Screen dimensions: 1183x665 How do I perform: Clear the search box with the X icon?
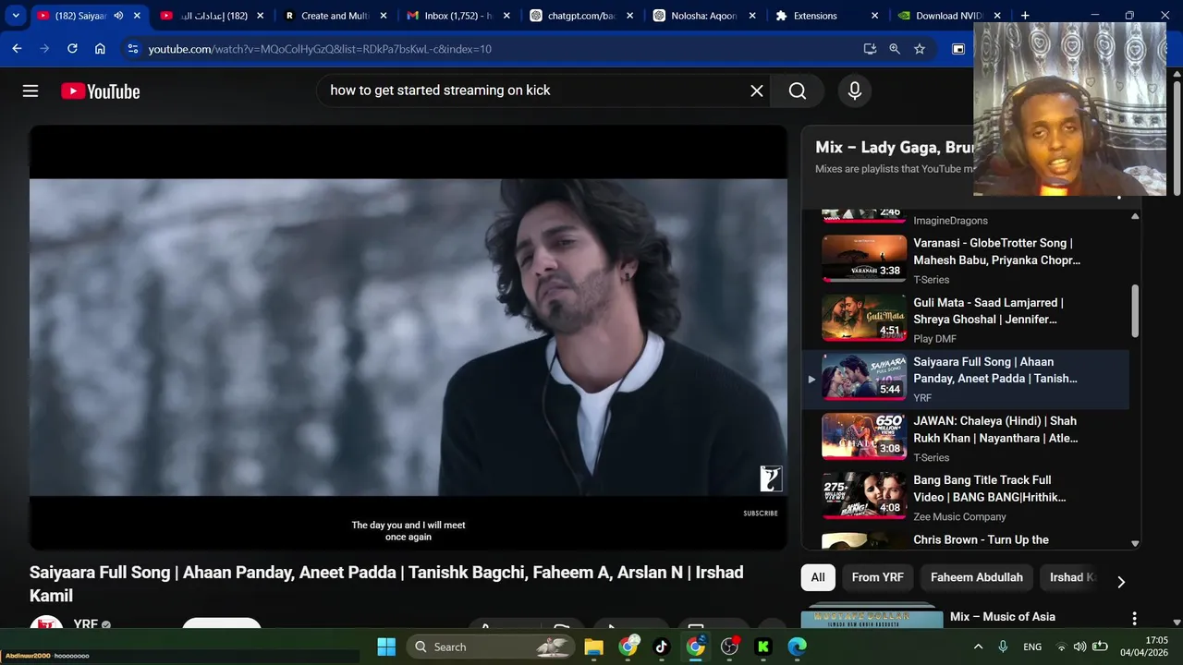coord(757,91)
